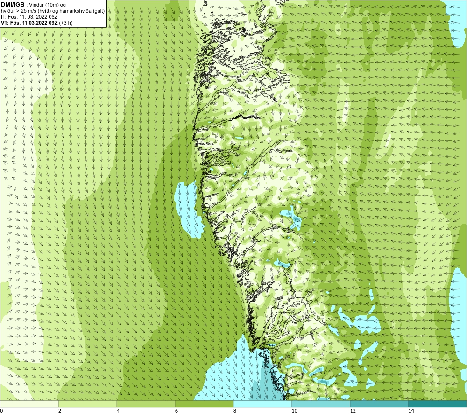Image resolution: width=467 pixels, height=414 pixels.
Task: Click the '4' tick label on the color scale
Action: click(x=118, y=411)
